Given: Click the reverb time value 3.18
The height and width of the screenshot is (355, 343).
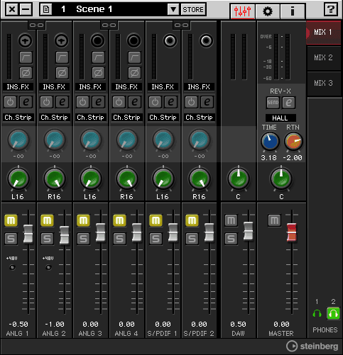Looking at the screenshot, I should 269,158.
